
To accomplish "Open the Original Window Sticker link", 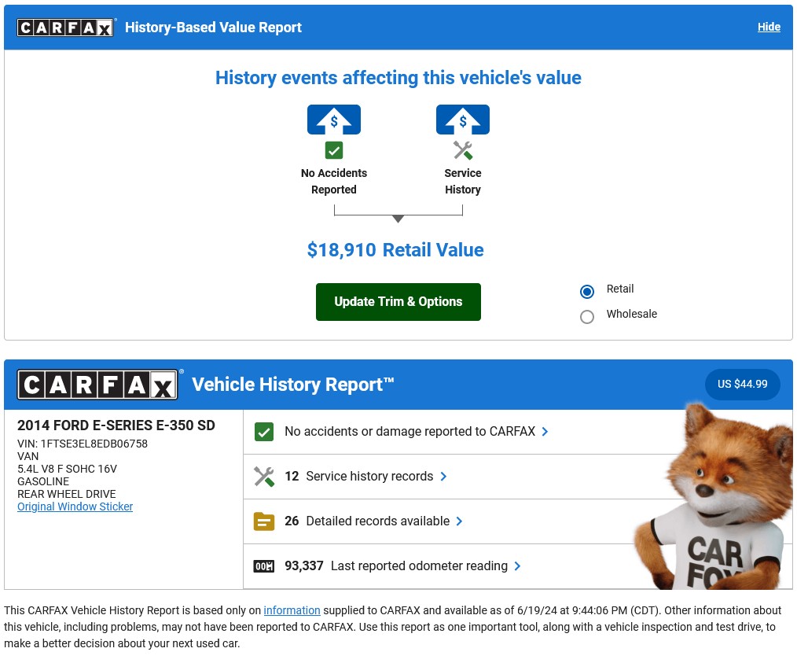I will (75, 506).
